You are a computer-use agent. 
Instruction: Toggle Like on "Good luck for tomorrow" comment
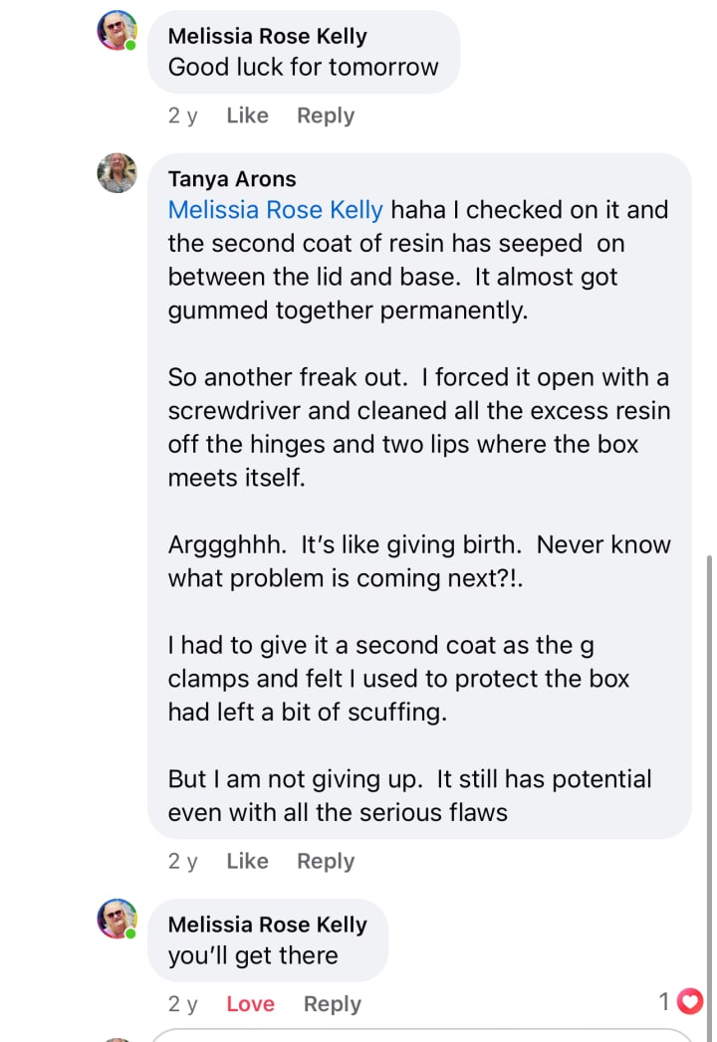[247, 115]
